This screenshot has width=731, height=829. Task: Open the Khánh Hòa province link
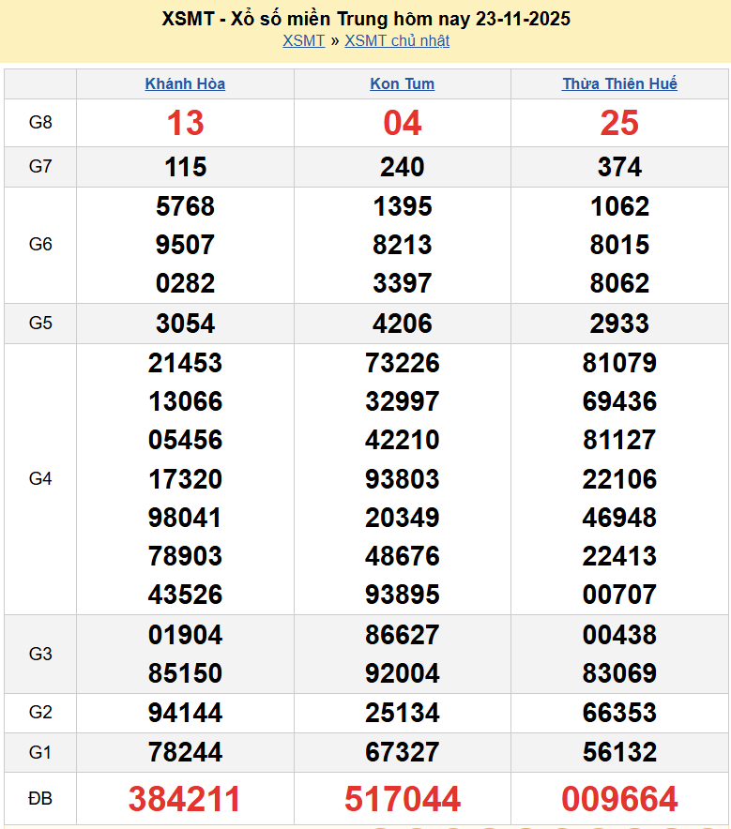[x=185, y=83]
